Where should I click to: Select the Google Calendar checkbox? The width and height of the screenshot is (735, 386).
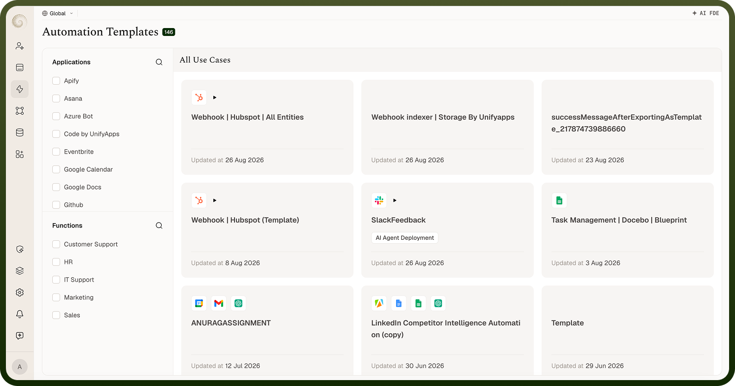coord(56,169)
